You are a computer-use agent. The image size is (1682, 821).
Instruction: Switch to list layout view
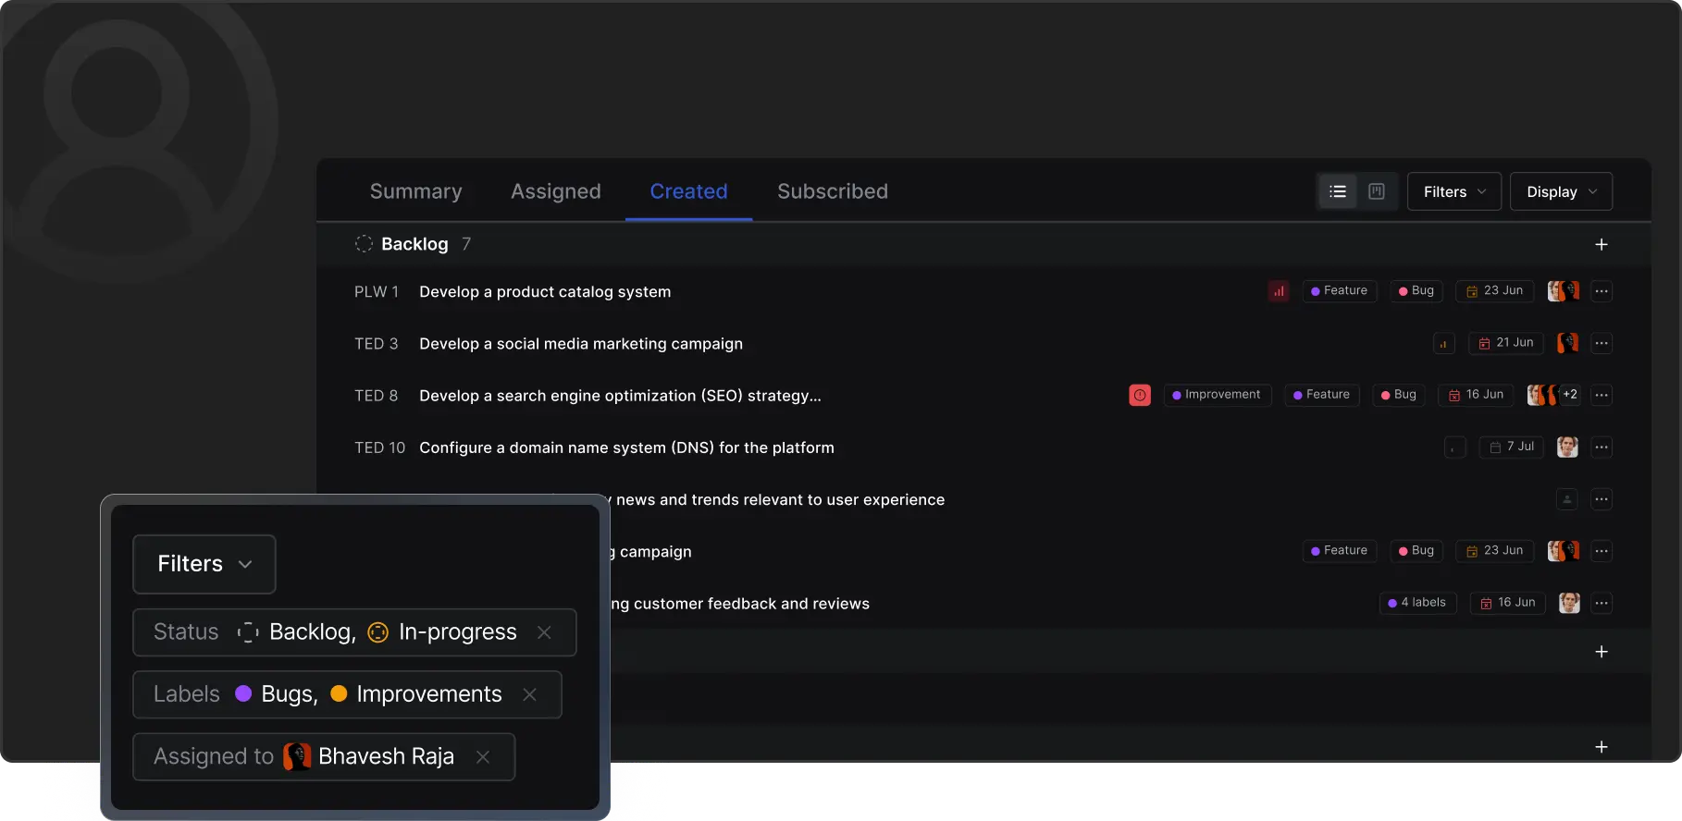pyautogui.click(x=1337, y=191)
